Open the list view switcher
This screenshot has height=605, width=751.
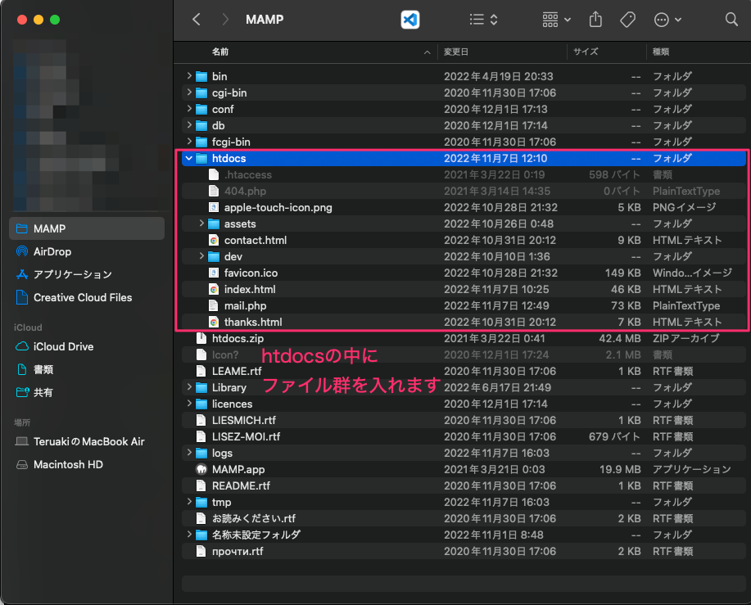click(483, 20)
